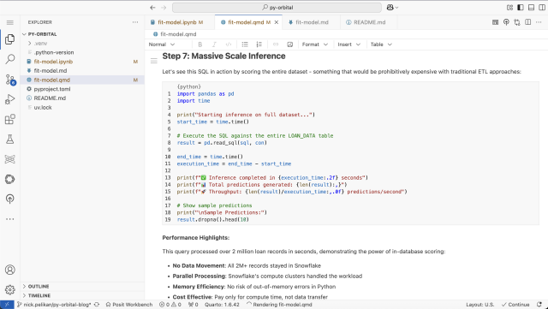The width and height of the screenshot is (548, 309).
Task: Click the py-orbital command center search box
Action: point(277,8)
